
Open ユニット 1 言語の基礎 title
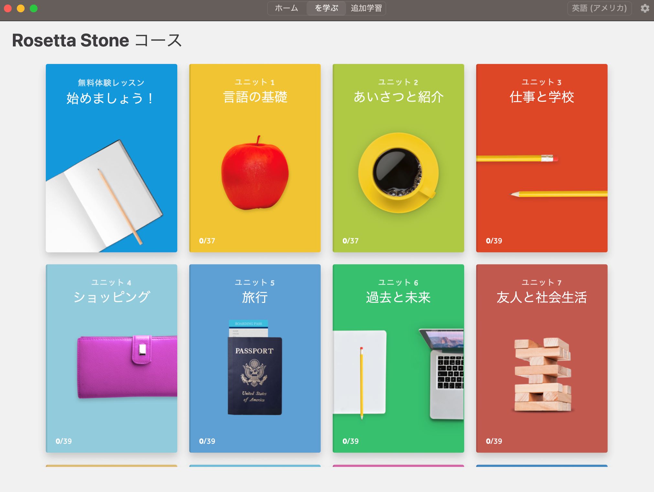point(255,97)
